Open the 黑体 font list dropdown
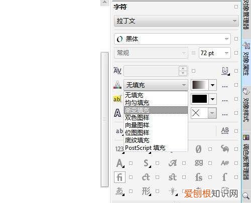This screenshot has height=203, width=251. 226,39
